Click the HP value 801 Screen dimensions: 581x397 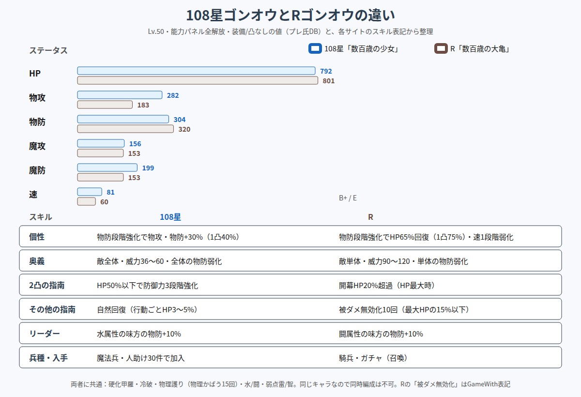[329, 81]
